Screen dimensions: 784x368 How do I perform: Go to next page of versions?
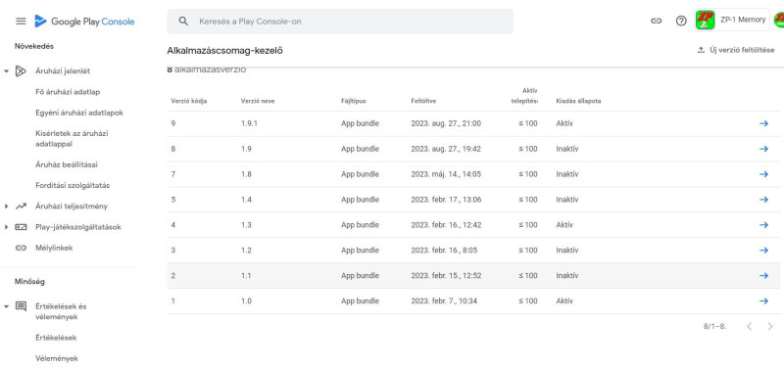770,327
